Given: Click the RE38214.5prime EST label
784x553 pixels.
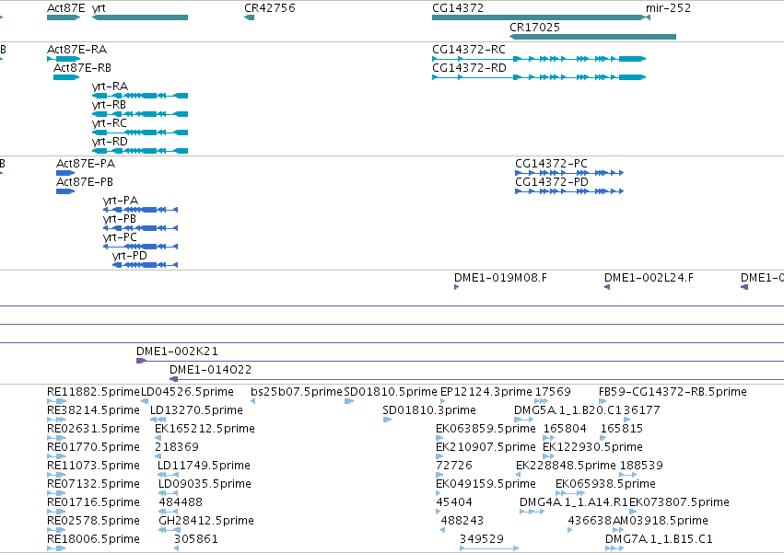Looking at the screenshot, I should [93, 410].
